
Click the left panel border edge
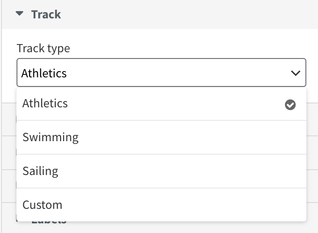pyautogui.click(x=1, y=116)
